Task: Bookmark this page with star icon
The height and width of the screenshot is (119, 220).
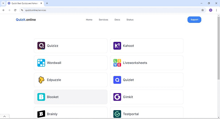Action: click(x=203, y=10)
